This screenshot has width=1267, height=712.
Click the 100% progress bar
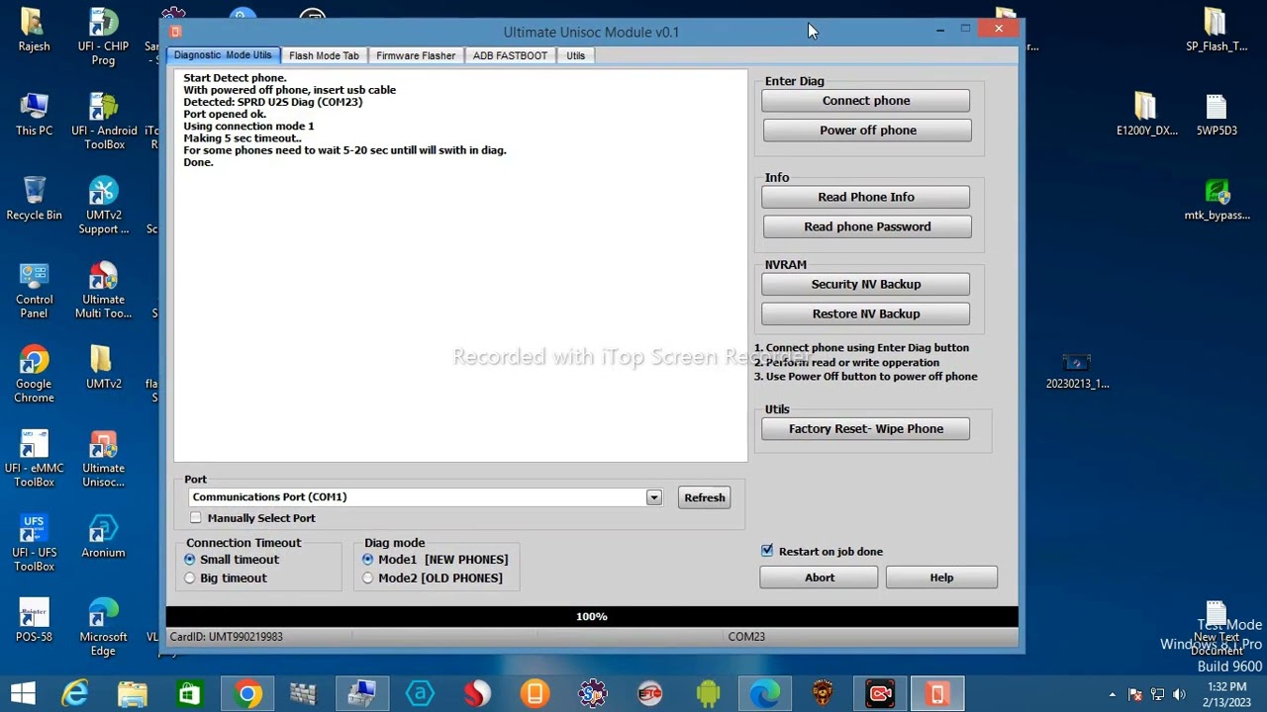point(592,616)
